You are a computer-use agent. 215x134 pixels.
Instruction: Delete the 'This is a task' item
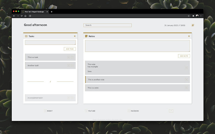(x=69, y=57)
